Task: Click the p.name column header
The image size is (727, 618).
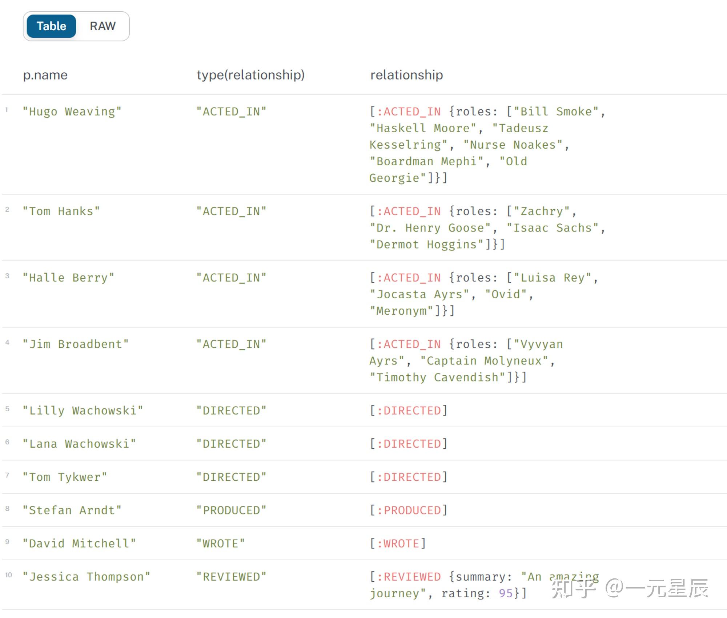Action: tap(45, 75)
